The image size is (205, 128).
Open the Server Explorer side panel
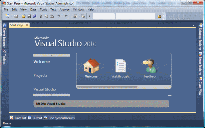pyautogui.click(x=4, y=35)
